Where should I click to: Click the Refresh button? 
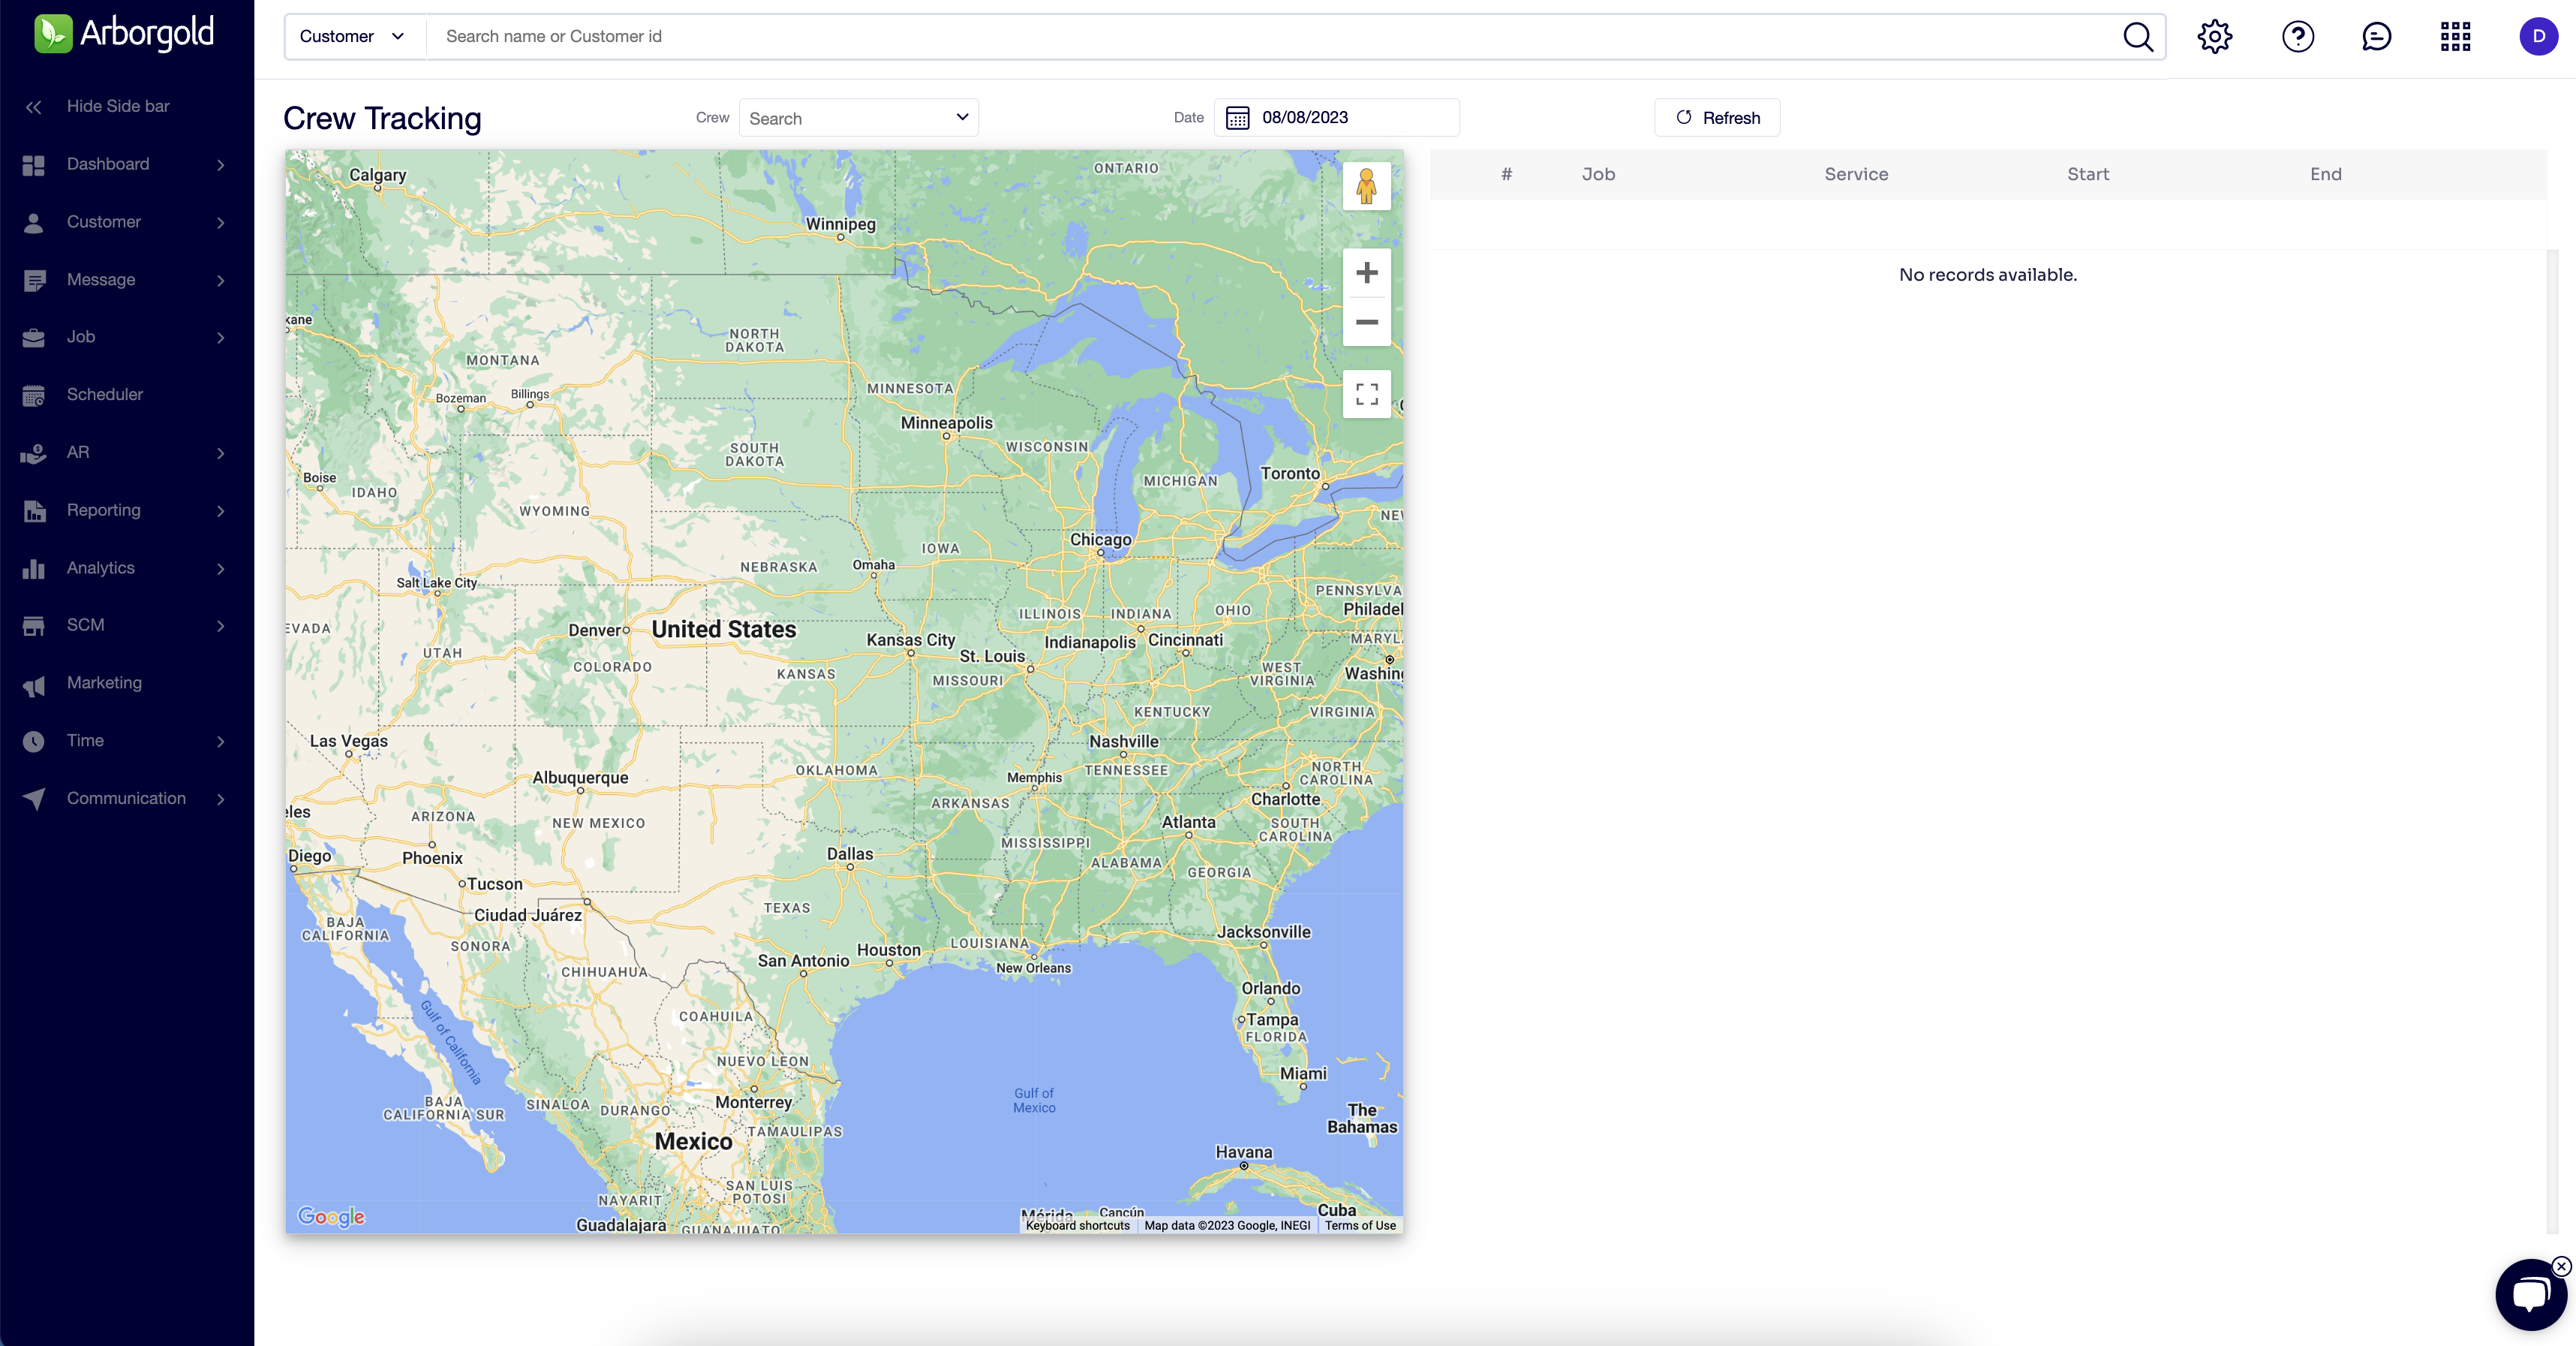(x=1717, y=117)
